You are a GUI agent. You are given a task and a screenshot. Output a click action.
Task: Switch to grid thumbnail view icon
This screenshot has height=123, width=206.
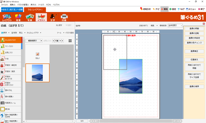coord(70,41)
